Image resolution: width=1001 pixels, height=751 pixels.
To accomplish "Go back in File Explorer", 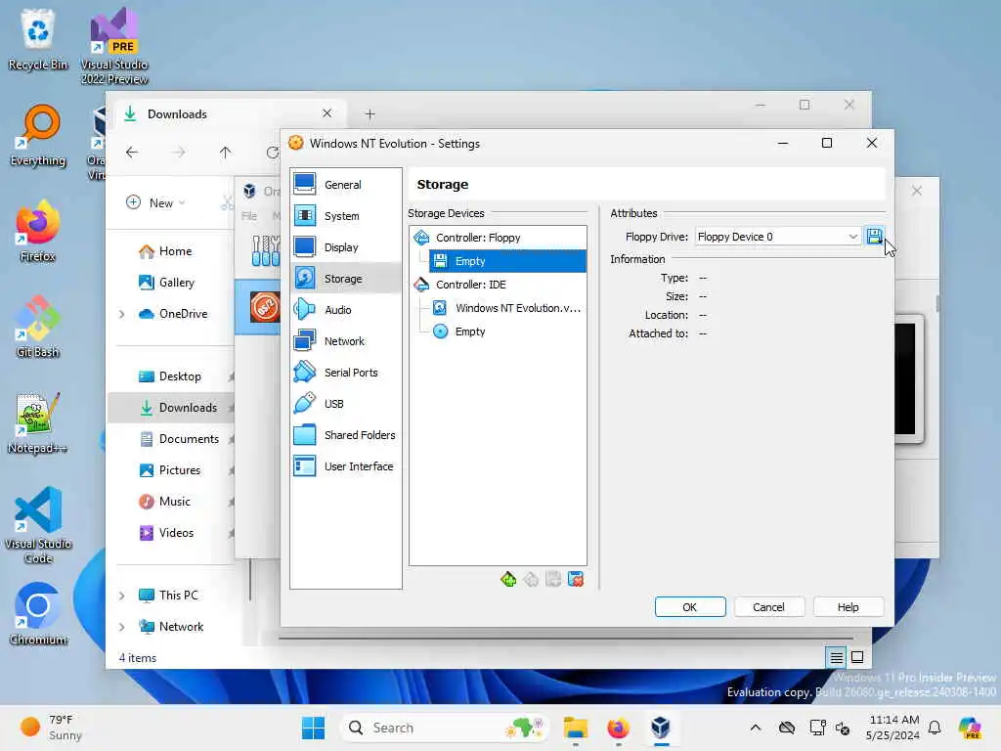I will pyautogui.click(x=132, y=153).
